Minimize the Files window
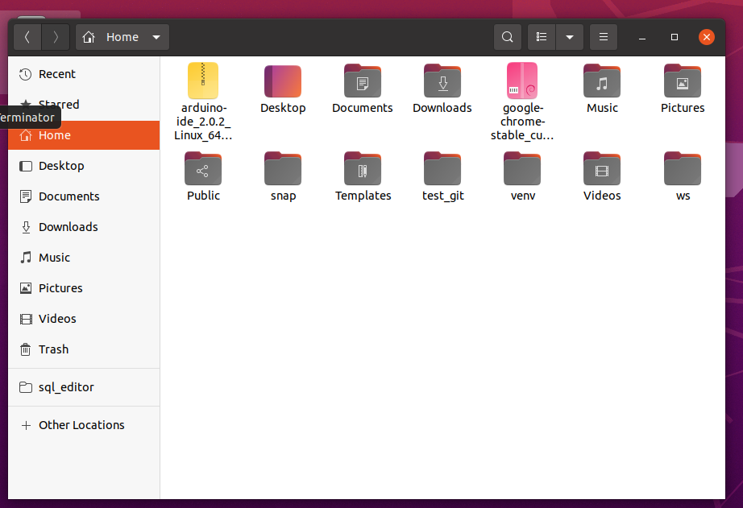The height and width of the screenshot is (508, 743). (642, 37)
